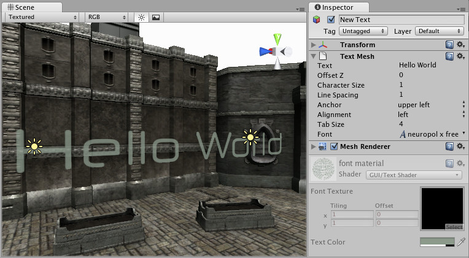
Task: Open Transform component gear settings
Action: coord(460,45)
